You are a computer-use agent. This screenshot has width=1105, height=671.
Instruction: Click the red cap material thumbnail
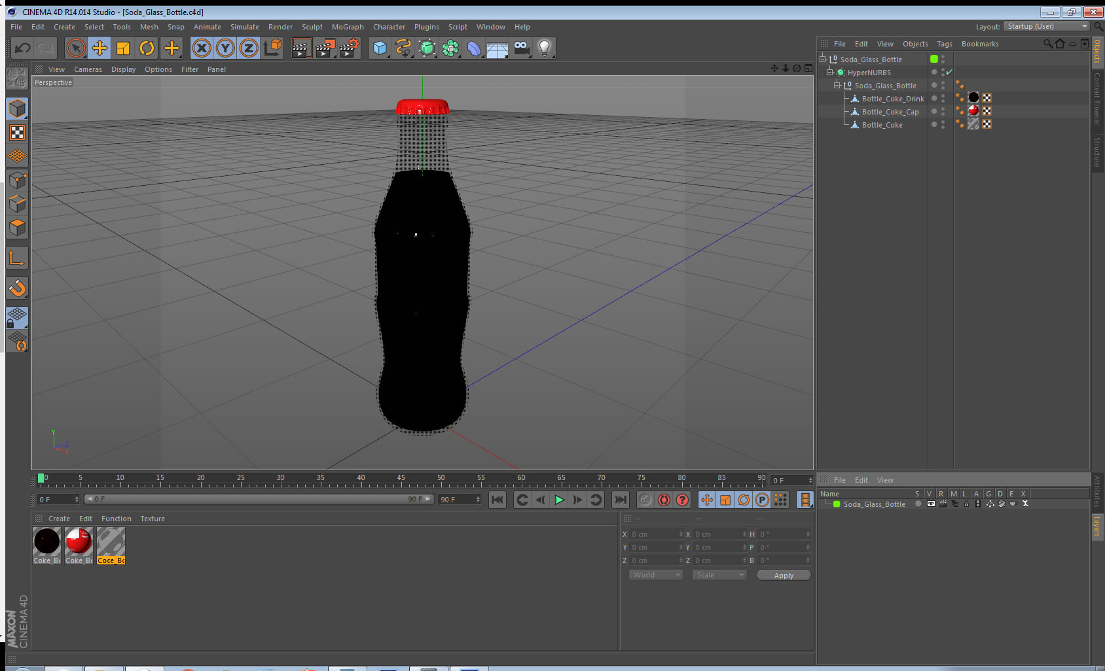tap(79, 542)
